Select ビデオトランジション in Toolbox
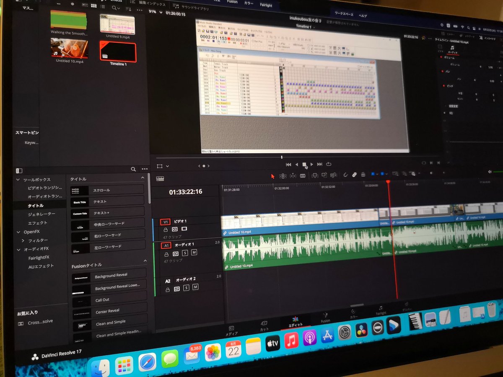 click(45, 188)
